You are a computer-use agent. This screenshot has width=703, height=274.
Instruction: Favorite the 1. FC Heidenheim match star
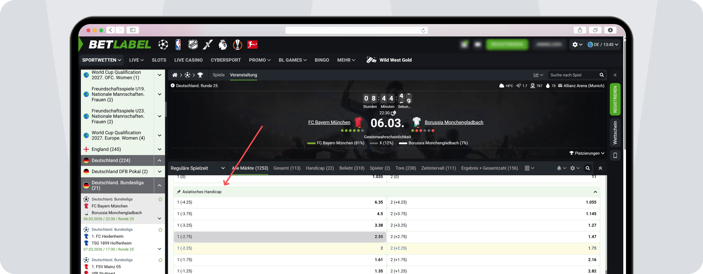pos(160,230)
